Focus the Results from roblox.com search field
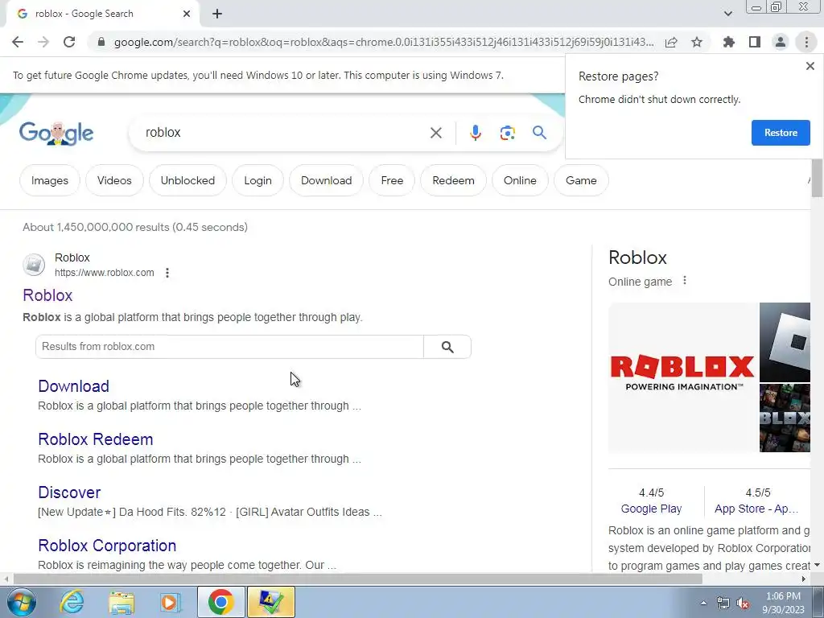 tap(229, 347)
